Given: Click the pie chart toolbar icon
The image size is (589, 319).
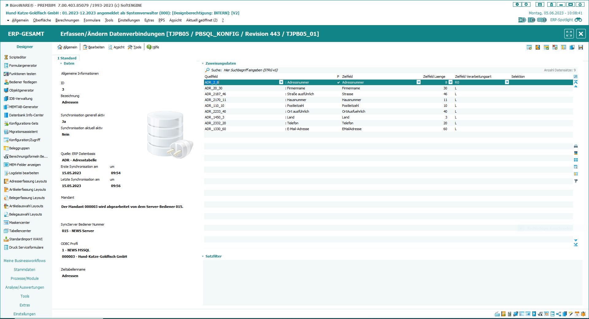Looking at the screenshot, I should 537,47.
